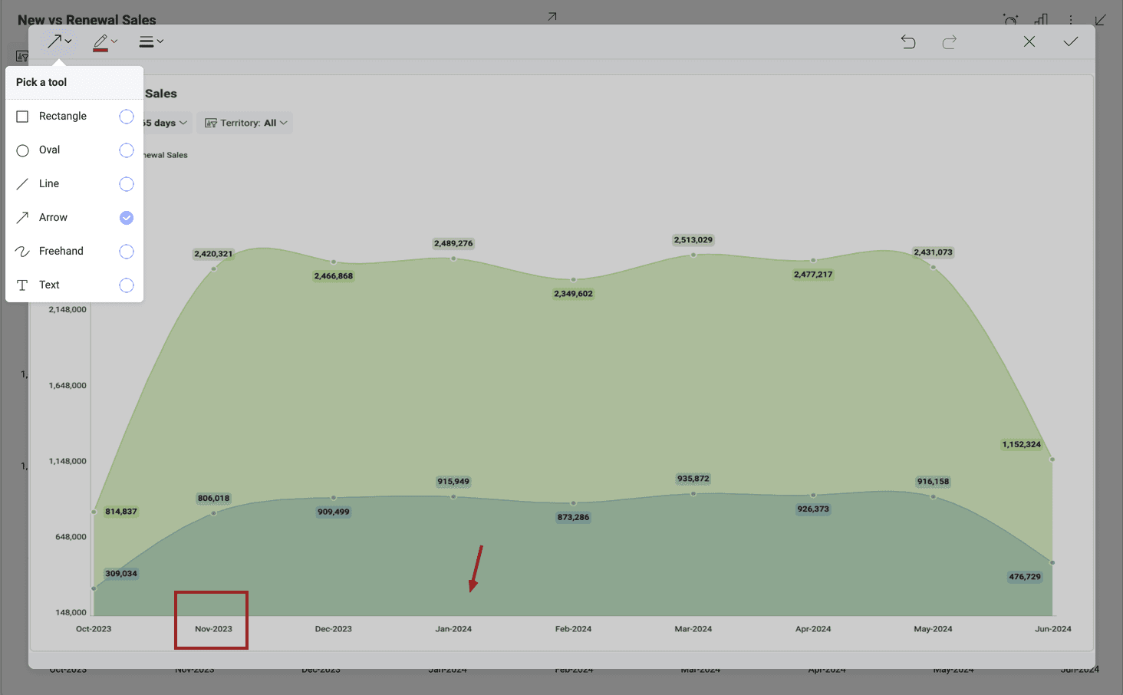1123x695 pixels.
Task: Click the Mar-2024 axis label
Action: click(693, 629)
